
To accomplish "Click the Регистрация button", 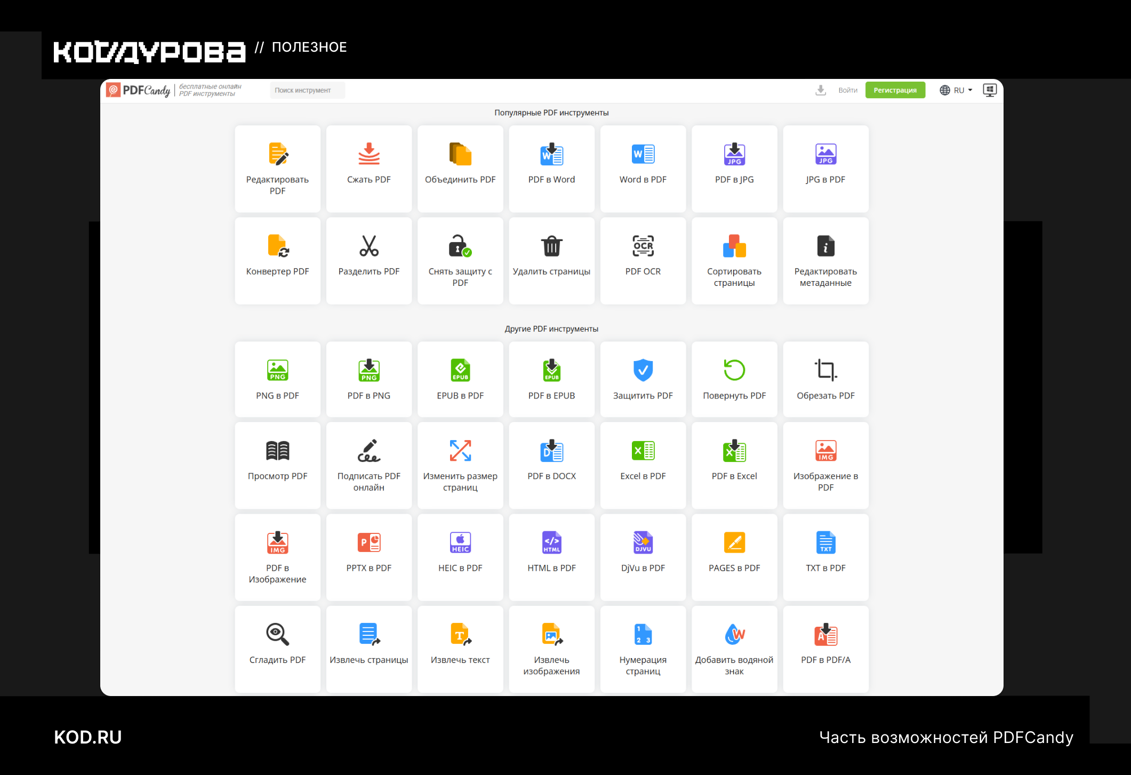I will [x=895, y=90].
